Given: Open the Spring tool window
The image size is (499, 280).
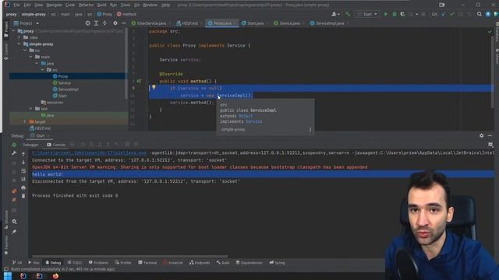Looking at the screenshot, I should pyautogui.click(x=278, y=263).
